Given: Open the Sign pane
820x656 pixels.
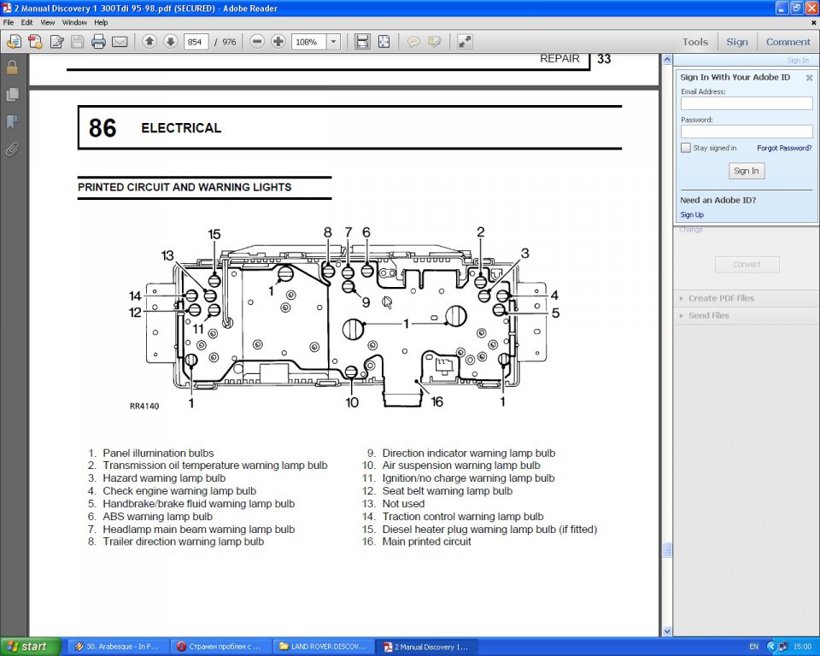Looking at the screenshot, I should click(737, 42).
